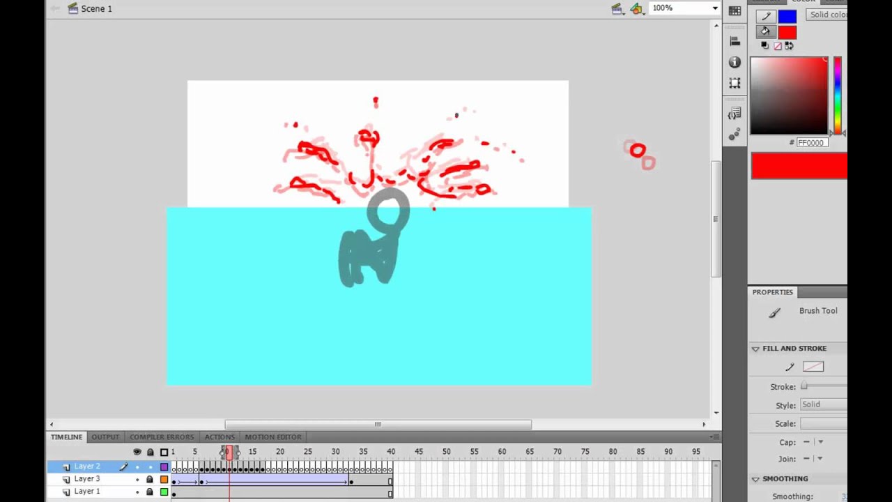Select Layer 2 by its name
Screen dimensions: 892x502
point(87,466)
